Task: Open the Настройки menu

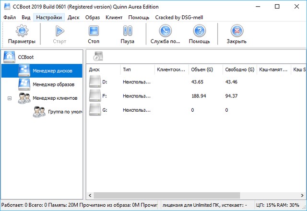Action: 49,17
